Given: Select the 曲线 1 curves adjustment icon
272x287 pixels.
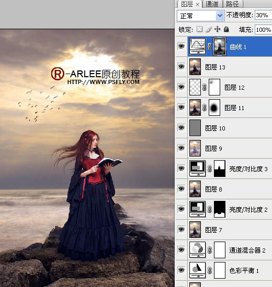Looking at the screenshot, I should point(198,46).
